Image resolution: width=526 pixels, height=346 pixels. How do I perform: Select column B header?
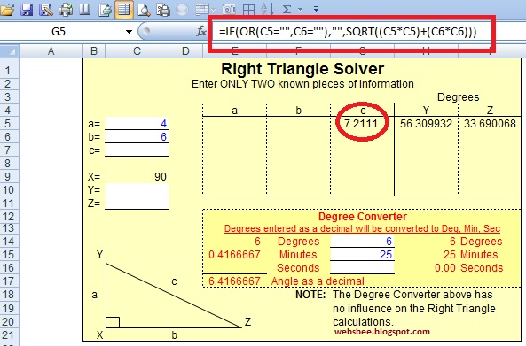94,51
